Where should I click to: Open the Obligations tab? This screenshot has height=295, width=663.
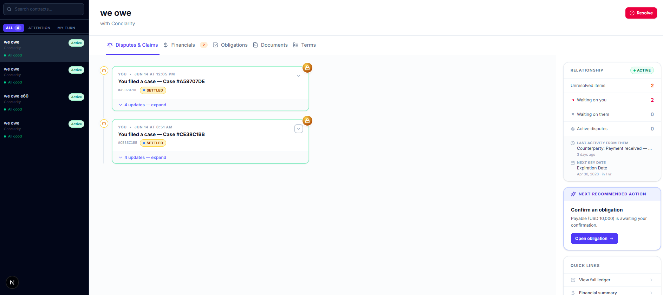click(x=230, y=45)
